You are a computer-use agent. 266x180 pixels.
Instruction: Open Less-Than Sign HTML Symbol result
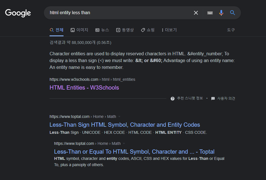[x=125, y=125]
